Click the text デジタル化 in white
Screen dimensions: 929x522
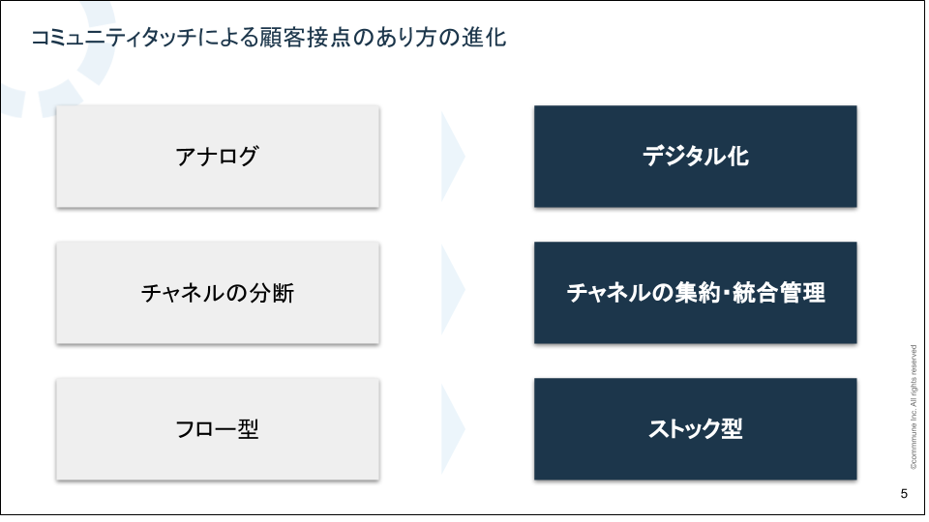pyautogui.click(x=696, y=157)
